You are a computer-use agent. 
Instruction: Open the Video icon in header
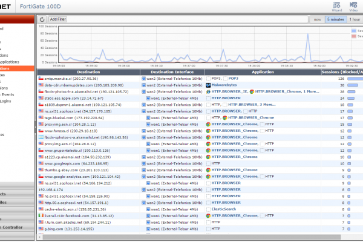(353, 7)
